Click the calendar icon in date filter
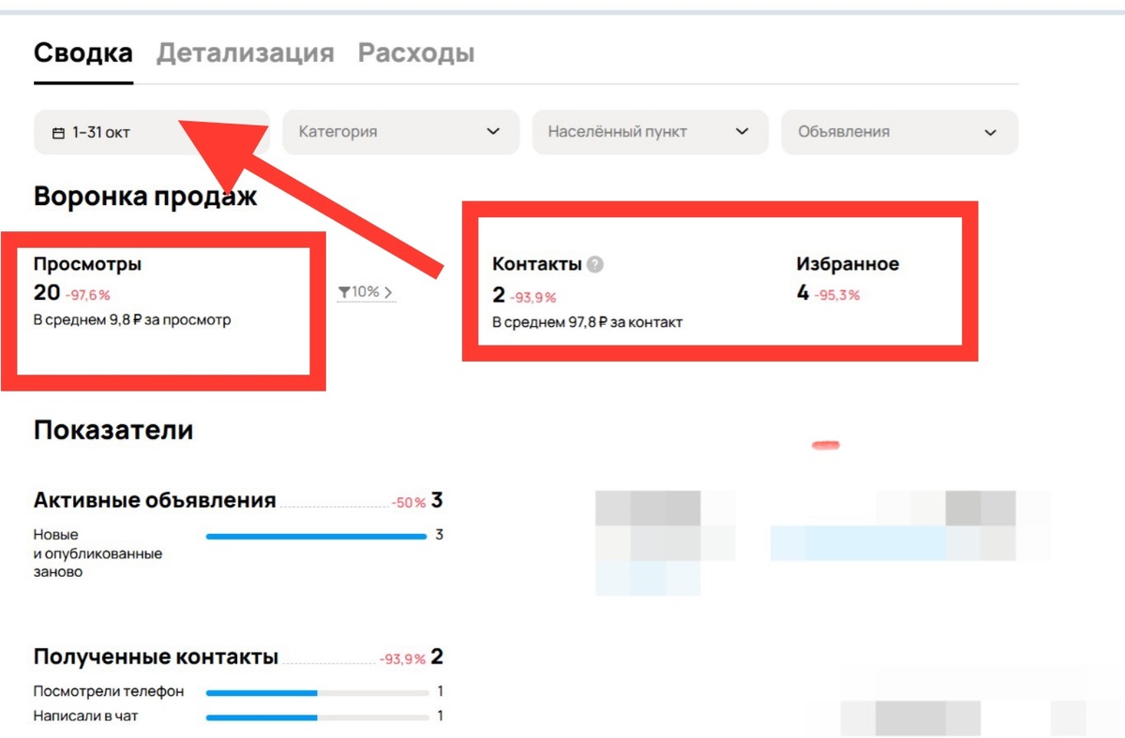The width and height of the screenshot is (1125, 738). pos(59,133)
